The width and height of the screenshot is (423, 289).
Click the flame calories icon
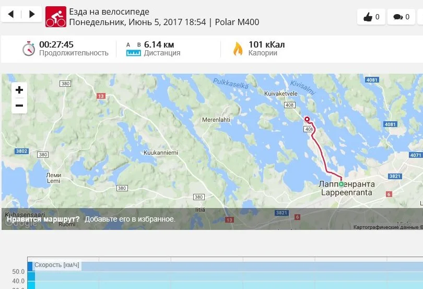click(238, 49)
